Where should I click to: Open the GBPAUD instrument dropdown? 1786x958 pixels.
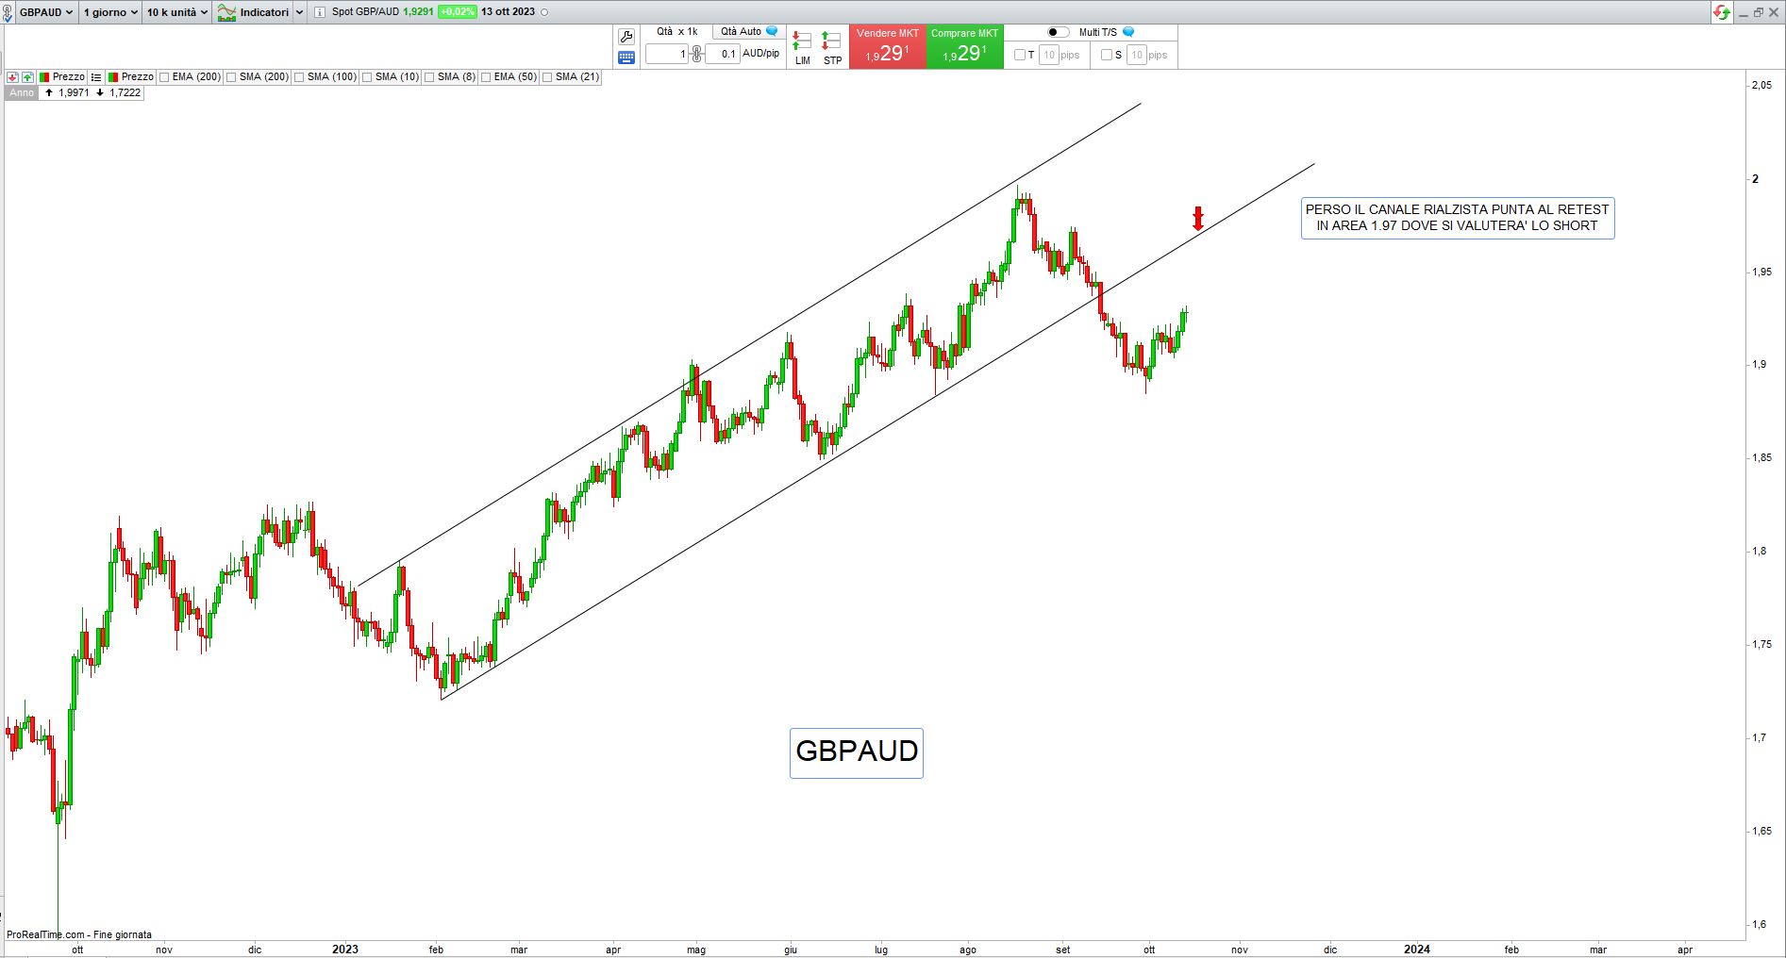click(45, 12)
